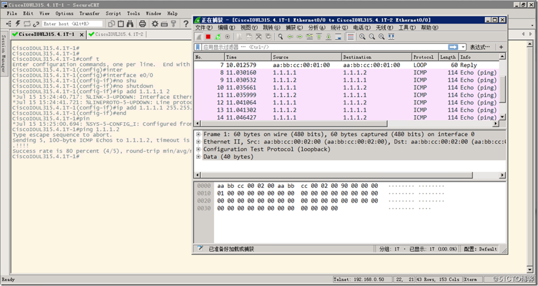
Task: Select packet 7 LOOP Reply row
Action: tap(347, 65)
